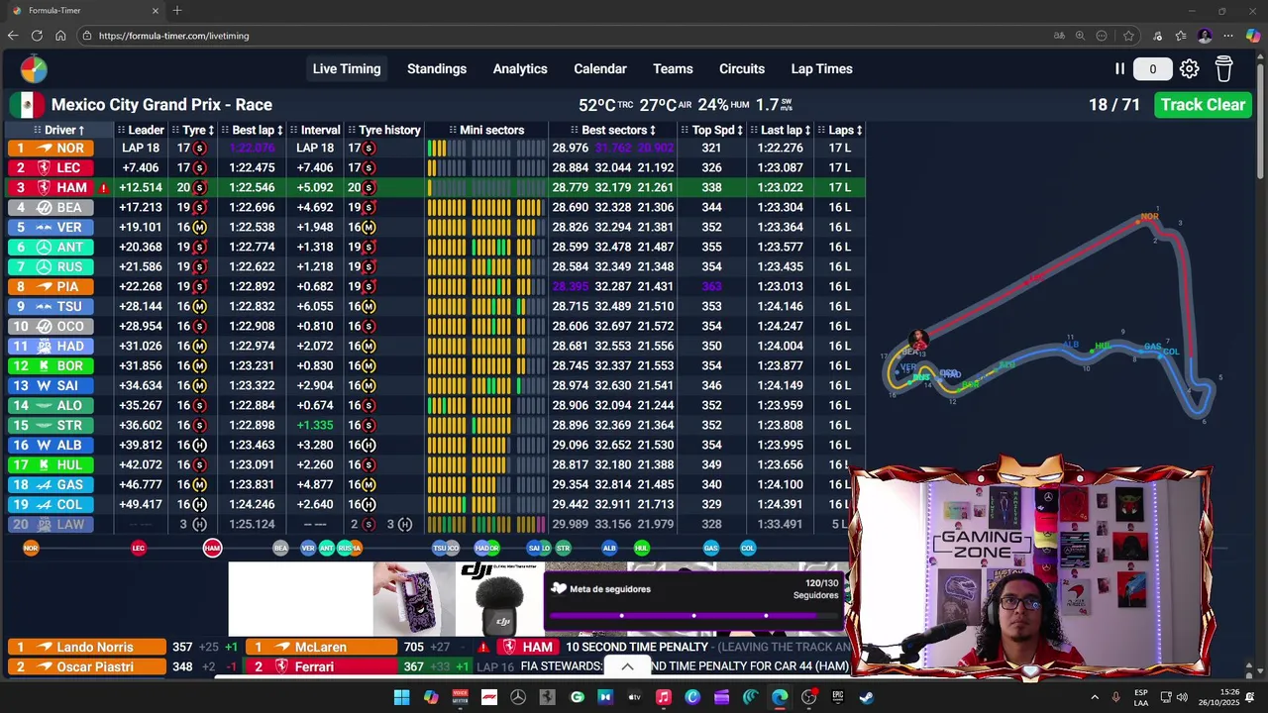This screenshot has height=713, width=1268.
Task: Open the Lap Times tab
Action: pyautogui.click(x=821, y=69)
